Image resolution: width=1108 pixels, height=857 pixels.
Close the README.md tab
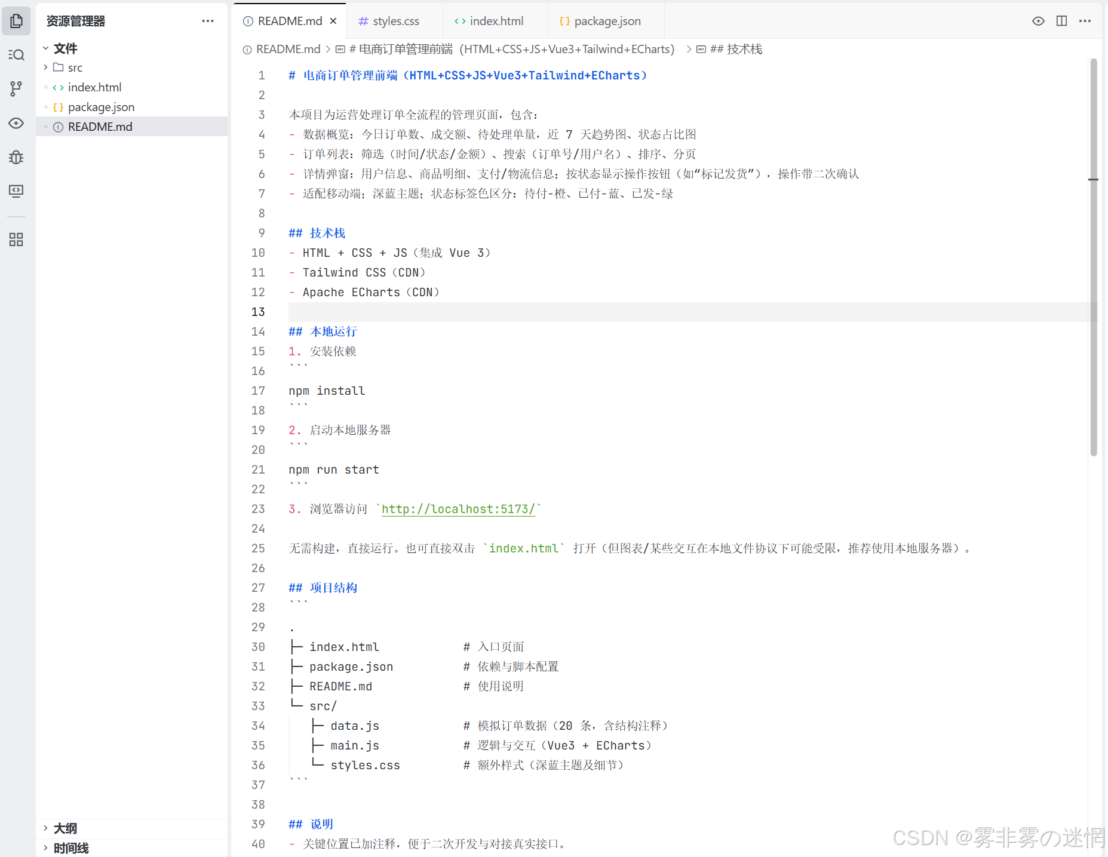333,21
